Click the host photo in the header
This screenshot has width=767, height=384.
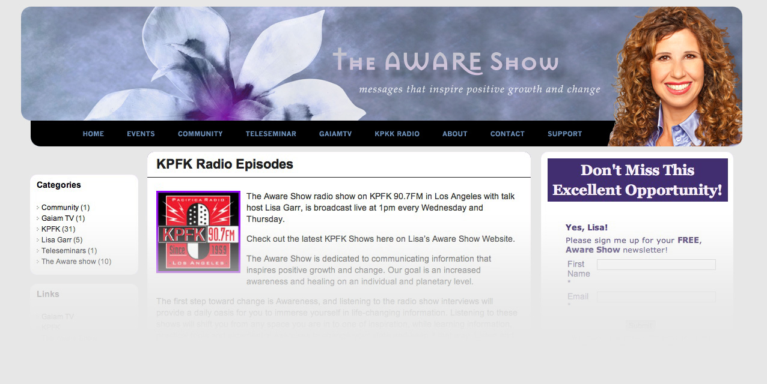tap(676, 76)
